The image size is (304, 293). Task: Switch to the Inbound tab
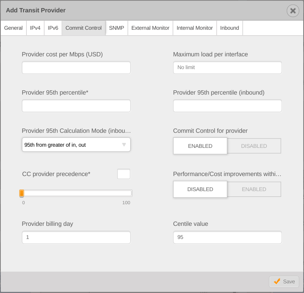pyautogui.click(x=230, y=28)
